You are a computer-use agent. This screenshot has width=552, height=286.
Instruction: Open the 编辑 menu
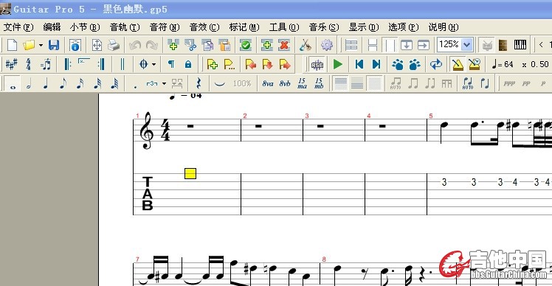coord(52,27)
